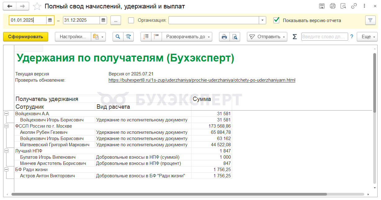Collapse all groups icon in toolbar
Viewport: 381px width, 200px height.
coord(146,37)
